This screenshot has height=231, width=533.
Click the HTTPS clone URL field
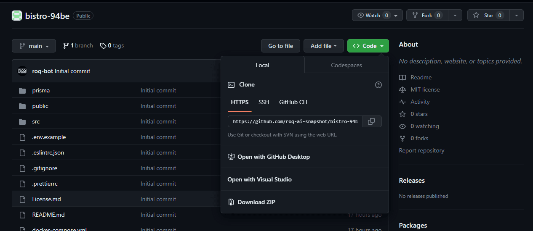(x=295, y=121)
